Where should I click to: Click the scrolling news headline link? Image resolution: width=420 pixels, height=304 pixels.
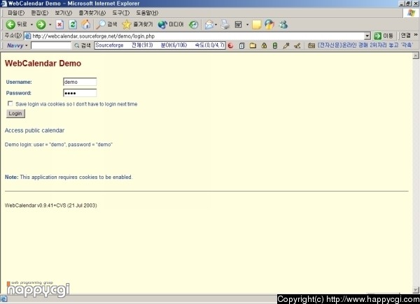(365, 45)
